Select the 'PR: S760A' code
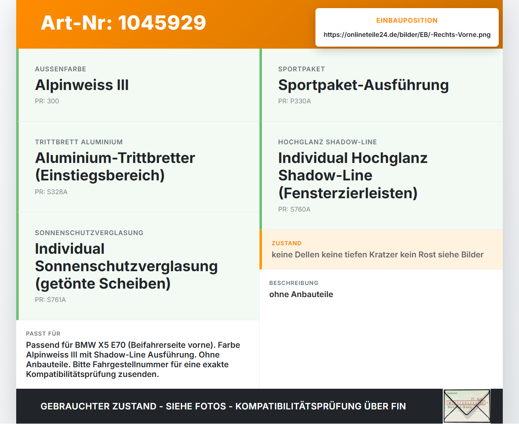The image size is (519, 424). pyautogui.click(x=294, y=210)
